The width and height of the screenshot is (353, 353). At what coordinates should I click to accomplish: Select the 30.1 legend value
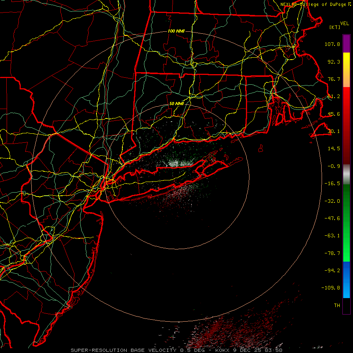pyautogui.click(x=334, y=131)
